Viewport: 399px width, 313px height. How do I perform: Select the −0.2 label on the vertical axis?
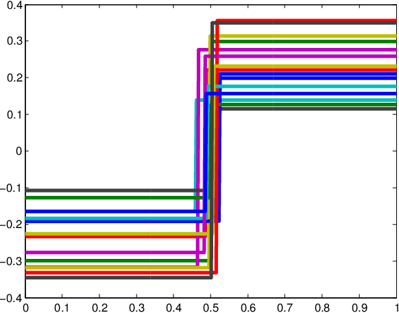(11, 225)
